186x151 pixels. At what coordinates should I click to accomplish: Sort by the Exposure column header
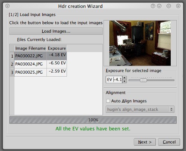[x=57, y=48]
